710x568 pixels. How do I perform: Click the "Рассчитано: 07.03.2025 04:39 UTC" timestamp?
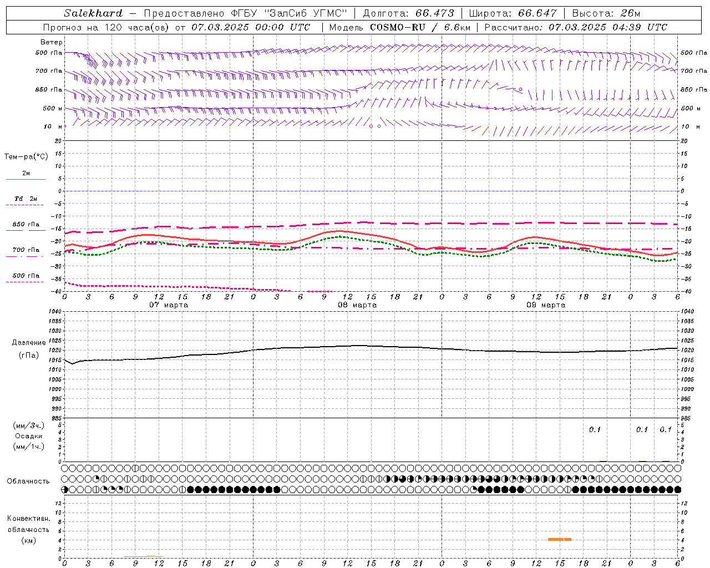[x=576, y=27]
